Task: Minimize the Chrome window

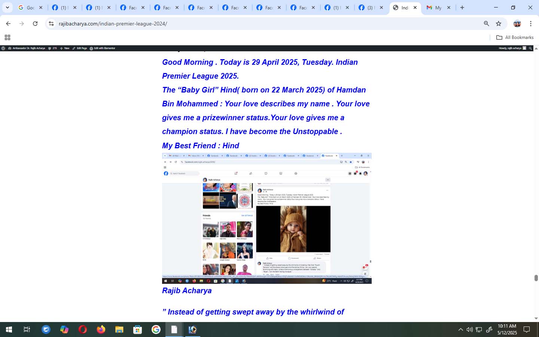Action: click(x=496, y=7)
